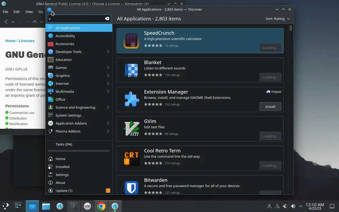Click the application list scrollbar
The height and width of the screenshot is (212, 339).
tap(291, 28)
